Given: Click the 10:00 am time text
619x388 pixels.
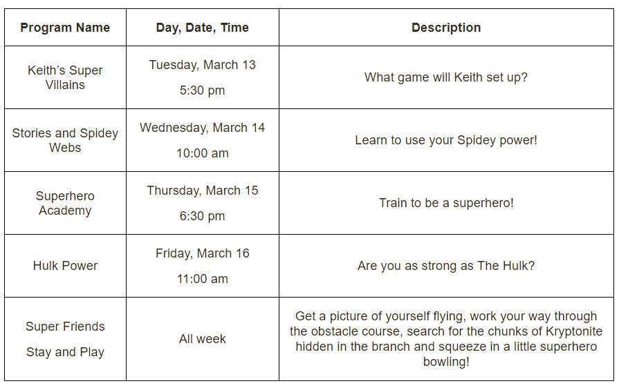Looking at the screenshot, I should tap(202, 153).
